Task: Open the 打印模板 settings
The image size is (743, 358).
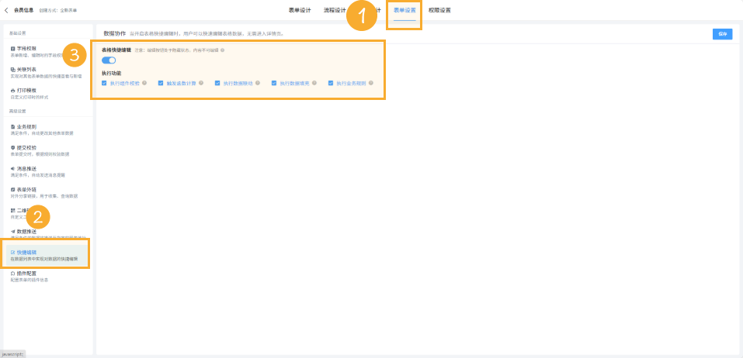Action: 27,90
